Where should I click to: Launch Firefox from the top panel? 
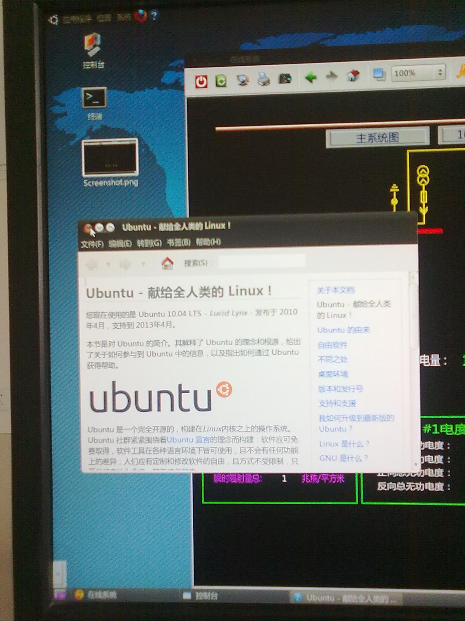pyautogui.click(x=140, y=16)
